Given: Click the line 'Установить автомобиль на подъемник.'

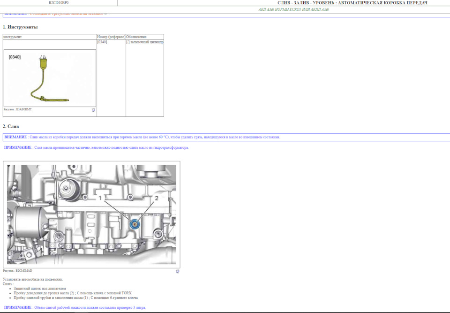Looking at the screenshot, I should point(33,279).
